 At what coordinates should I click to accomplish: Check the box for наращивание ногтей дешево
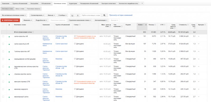(3, 59)
